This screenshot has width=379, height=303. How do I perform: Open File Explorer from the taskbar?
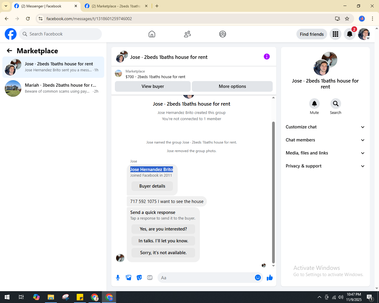(51, 297)
